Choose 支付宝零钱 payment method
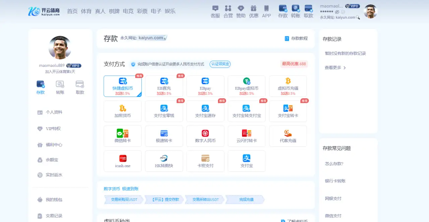 [x=164, y=111]
